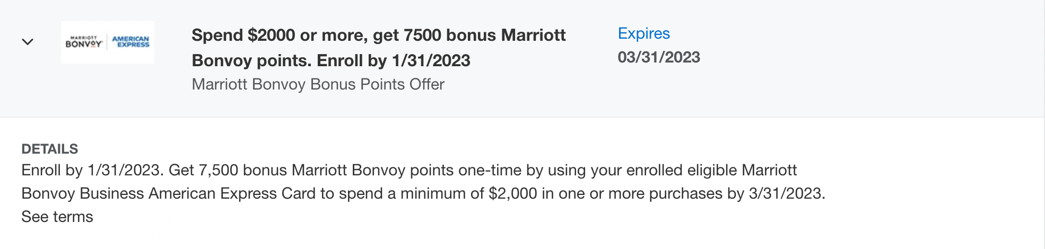
Task: Click the offer logo thumbnail box
Action: coord(108,42)
